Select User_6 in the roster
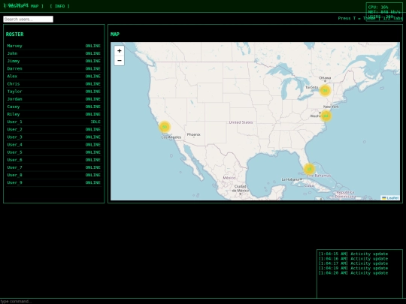The width and height of the screenshot is (406, 304). click(54, 160)
